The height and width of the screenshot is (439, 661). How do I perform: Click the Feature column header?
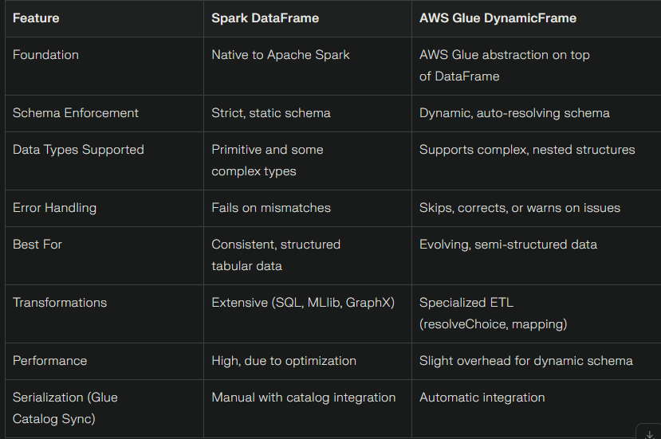[x=36, y=18]
